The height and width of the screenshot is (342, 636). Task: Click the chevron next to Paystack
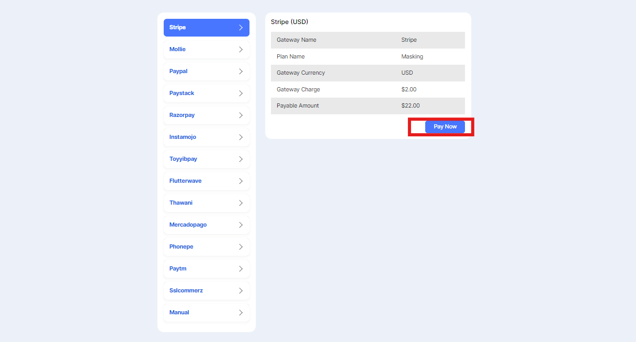tap(241, 93)
